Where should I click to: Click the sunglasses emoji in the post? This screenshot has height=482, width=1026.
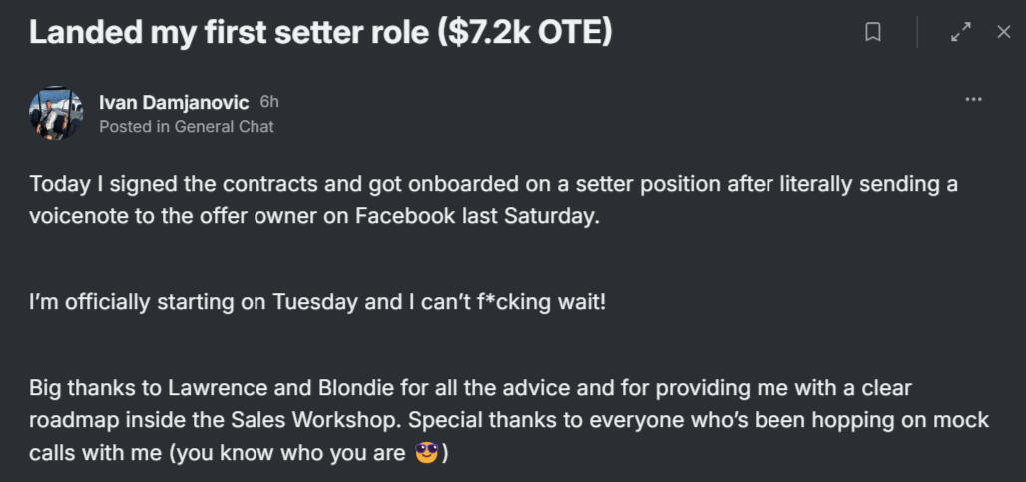(x=426, y=454)
